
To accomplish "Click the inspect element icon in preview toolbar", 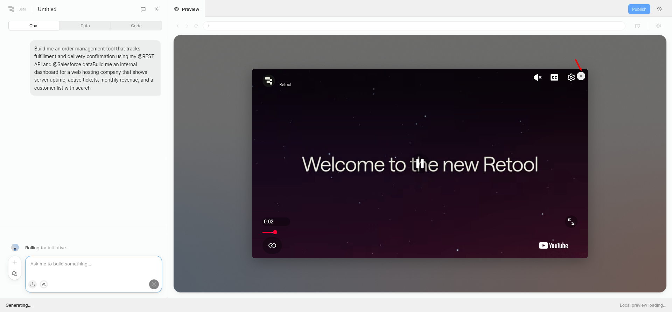I will [638, 26].
